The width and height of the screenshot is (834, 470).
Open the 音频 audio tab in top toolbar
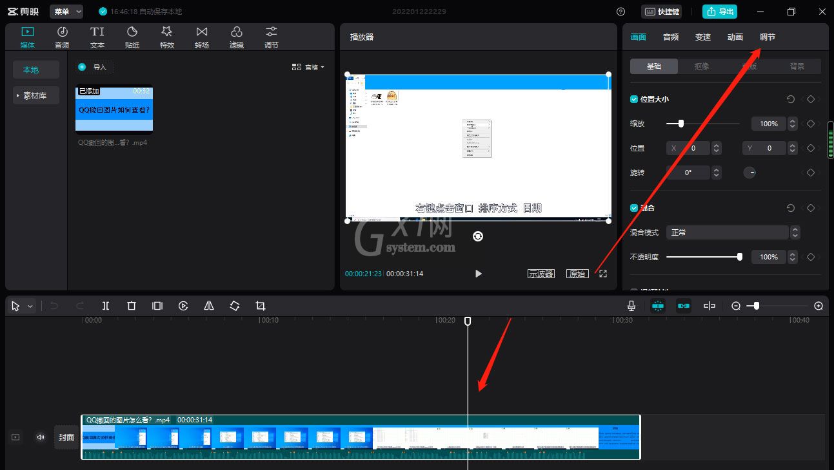(63, 37)
